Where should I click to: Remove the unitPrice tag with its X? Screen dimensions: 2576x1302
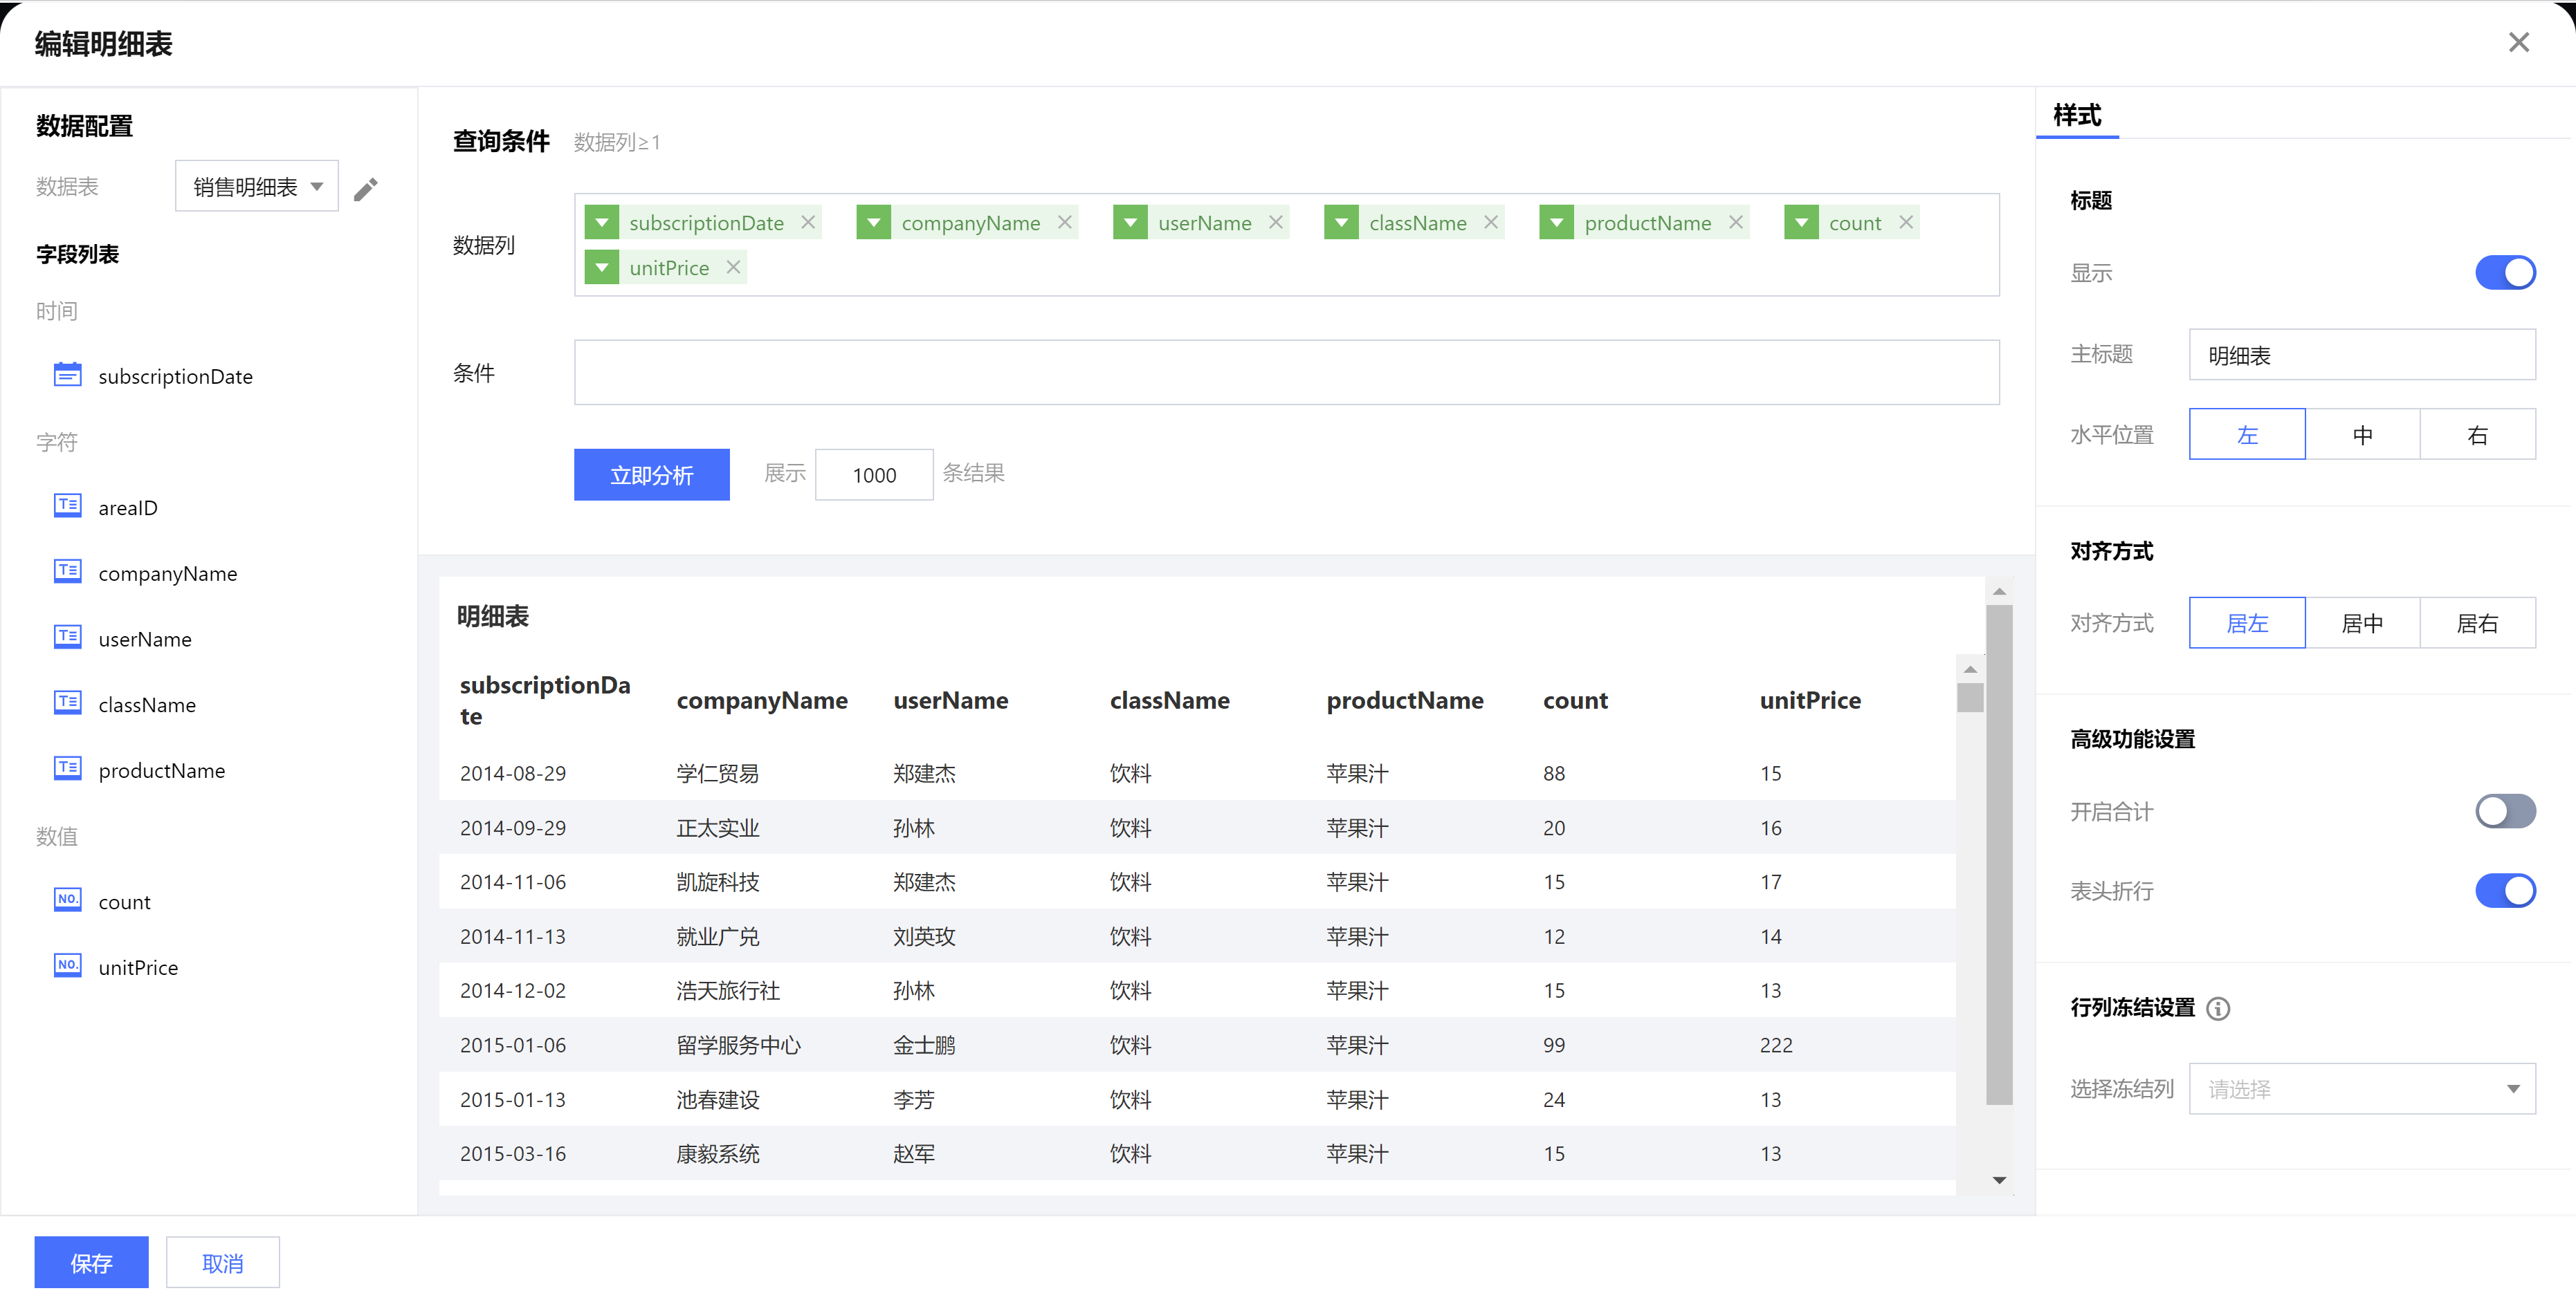point(733,267)
